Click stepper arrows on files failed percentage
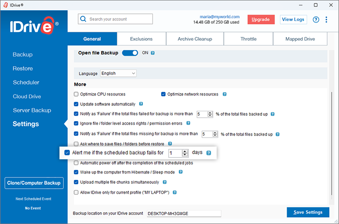The width and height of the screenshot is (339, 224). pyautogui.click(x=210, y=114)
